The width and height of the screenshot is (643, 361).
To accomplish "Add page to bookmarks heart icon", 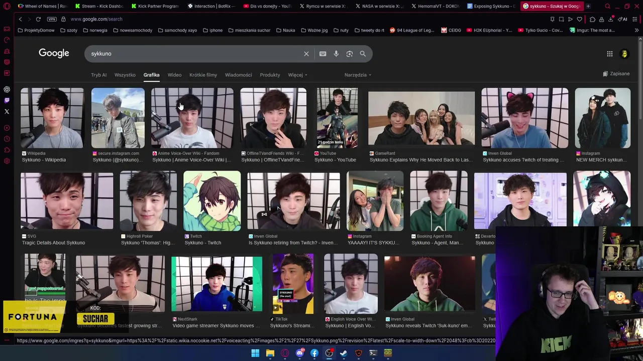I will click(579, 19).
